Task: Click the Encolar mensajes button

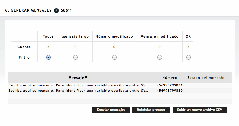Action: point(111,110)
